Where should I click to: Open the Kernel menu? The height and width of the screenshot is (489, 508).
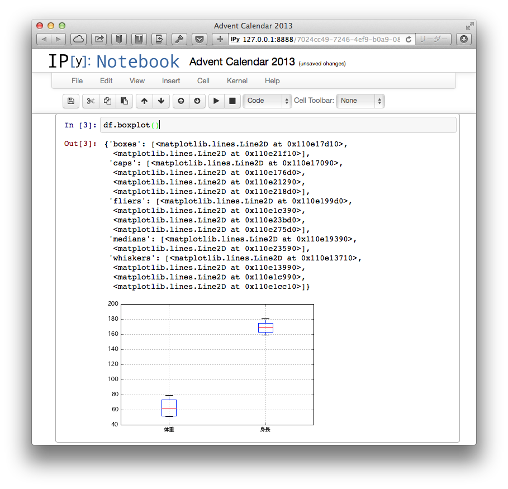click(237, 80)
